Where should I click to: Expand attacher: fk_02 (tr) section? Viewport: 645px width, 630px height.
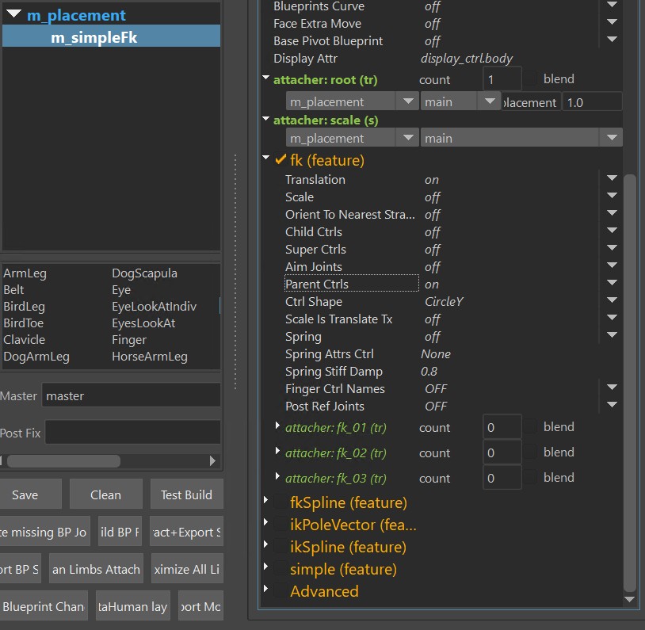(277, 451)
